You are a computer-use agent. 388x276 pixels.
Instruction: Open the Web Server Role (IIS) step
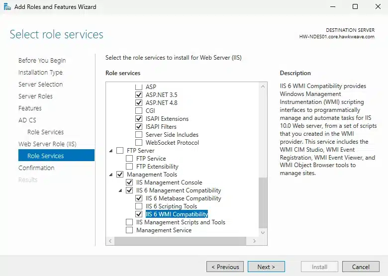click(x=47, y=144)
